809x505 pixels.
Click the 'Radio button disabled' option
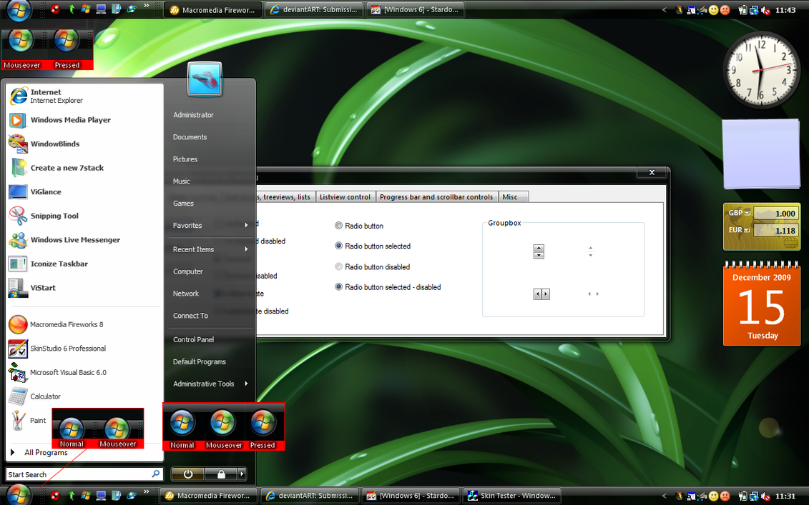click(372, 267)
